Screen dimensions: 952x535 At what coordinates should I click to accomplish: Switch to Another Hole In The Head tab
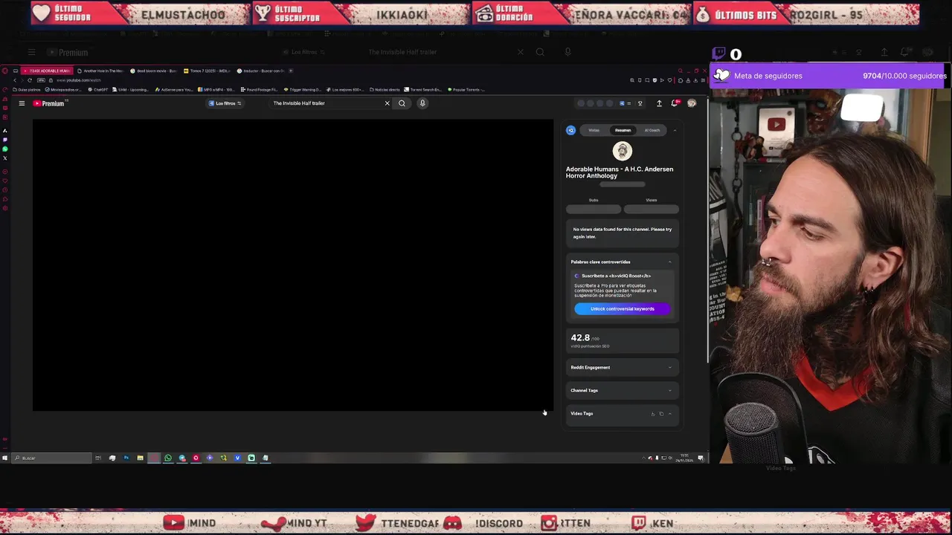(100, 71)
